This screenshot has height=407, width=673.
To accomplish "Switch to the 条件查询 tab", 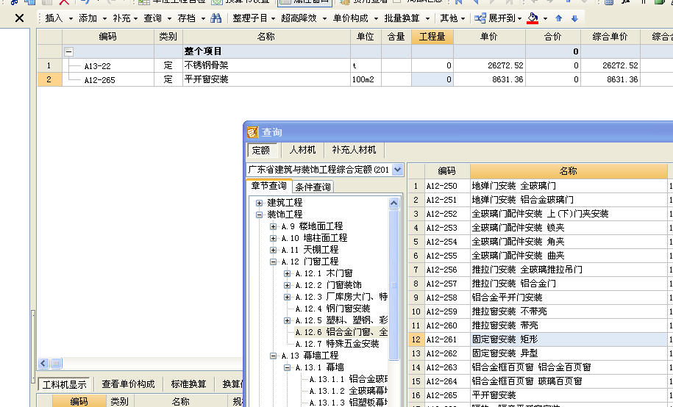I will [x=313, y=187].
